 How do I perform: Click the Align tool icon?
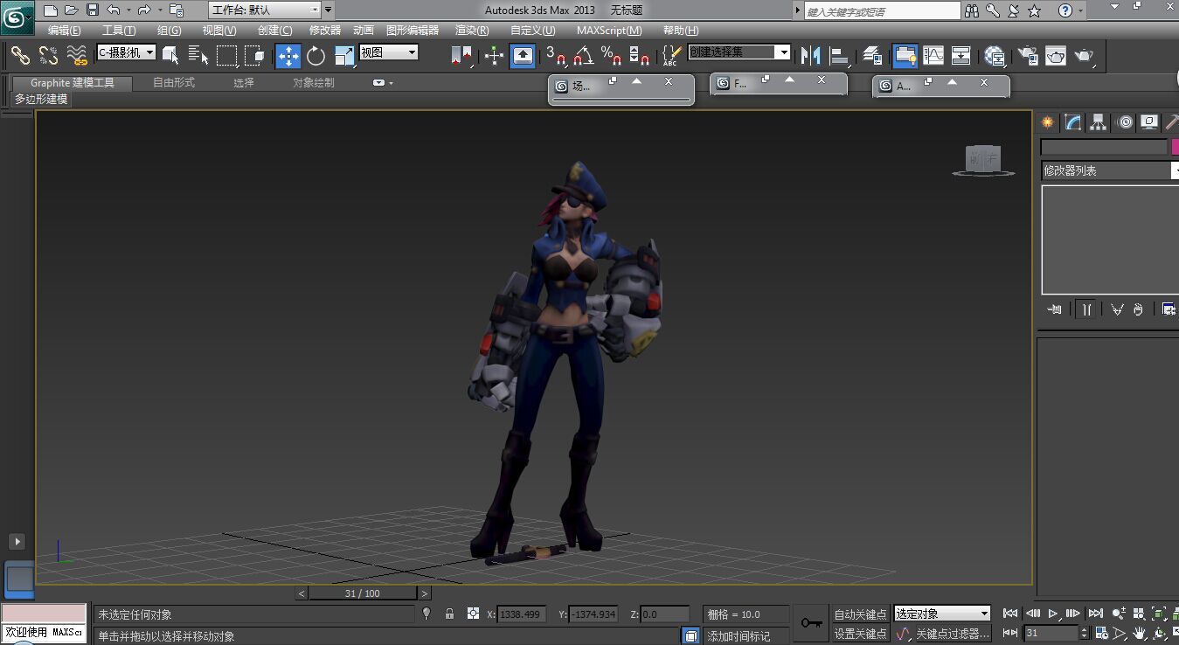click(840, 56)
